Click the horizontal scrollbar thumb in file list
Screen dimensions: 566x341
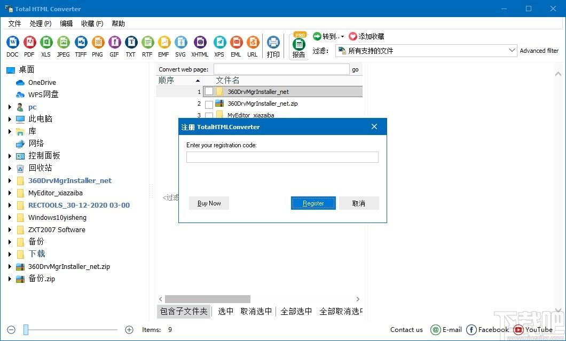coord(208,299)
